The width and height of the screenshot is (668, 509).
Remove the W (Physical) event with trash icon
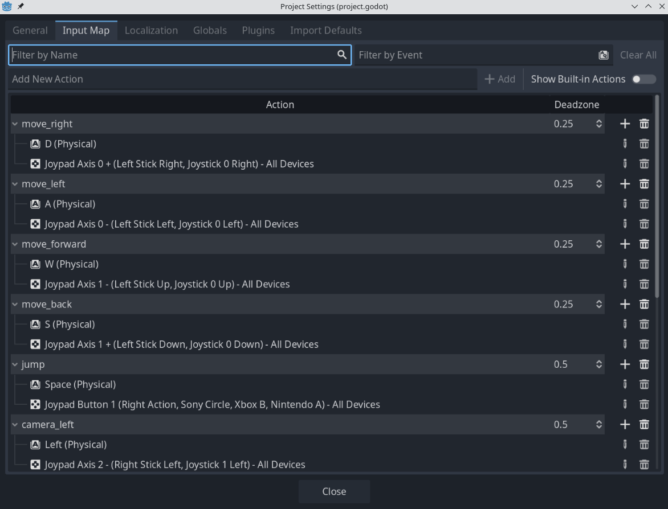(x=644, y=264)
